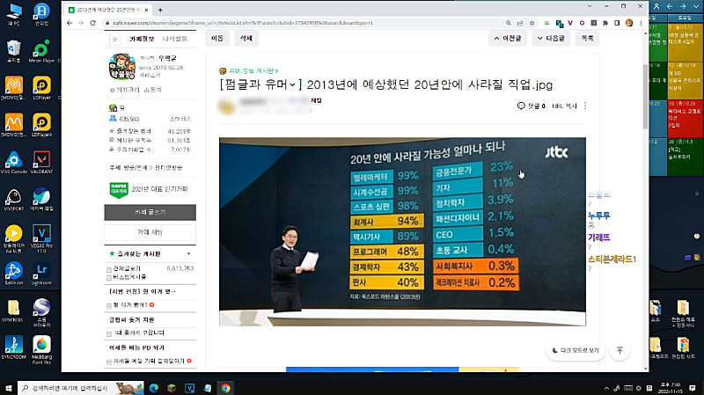Open the SYNCROOM app shortcut
This screenshot has width=704, height=395.
coord(14,347)
